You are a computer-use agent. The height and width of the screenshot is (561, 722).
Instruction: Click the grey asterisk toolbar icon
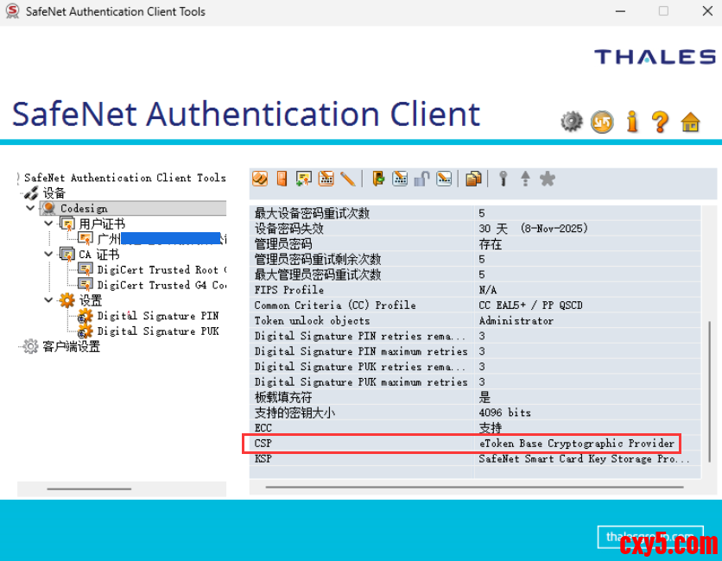coord(548,179)
